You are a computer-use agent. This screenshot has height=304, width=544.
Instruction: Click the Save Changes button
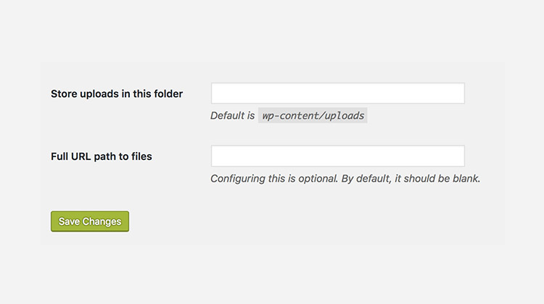[90, 221]
